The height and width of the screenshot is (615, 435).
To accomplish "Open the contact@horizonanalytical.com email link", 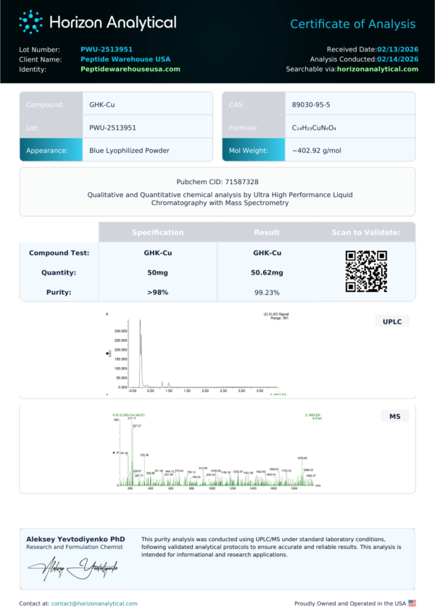I will click(94, 603).
